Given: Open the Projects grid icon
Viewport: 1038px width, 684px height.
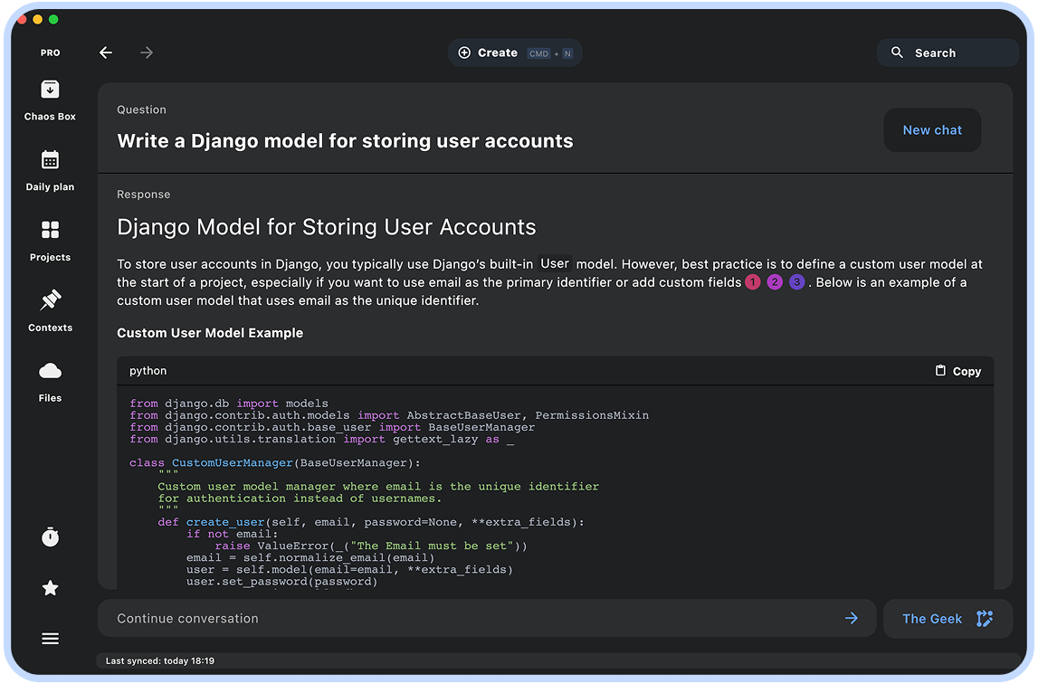Looking at the screenshot, I should pyautogui.click(x=51, y=230).
